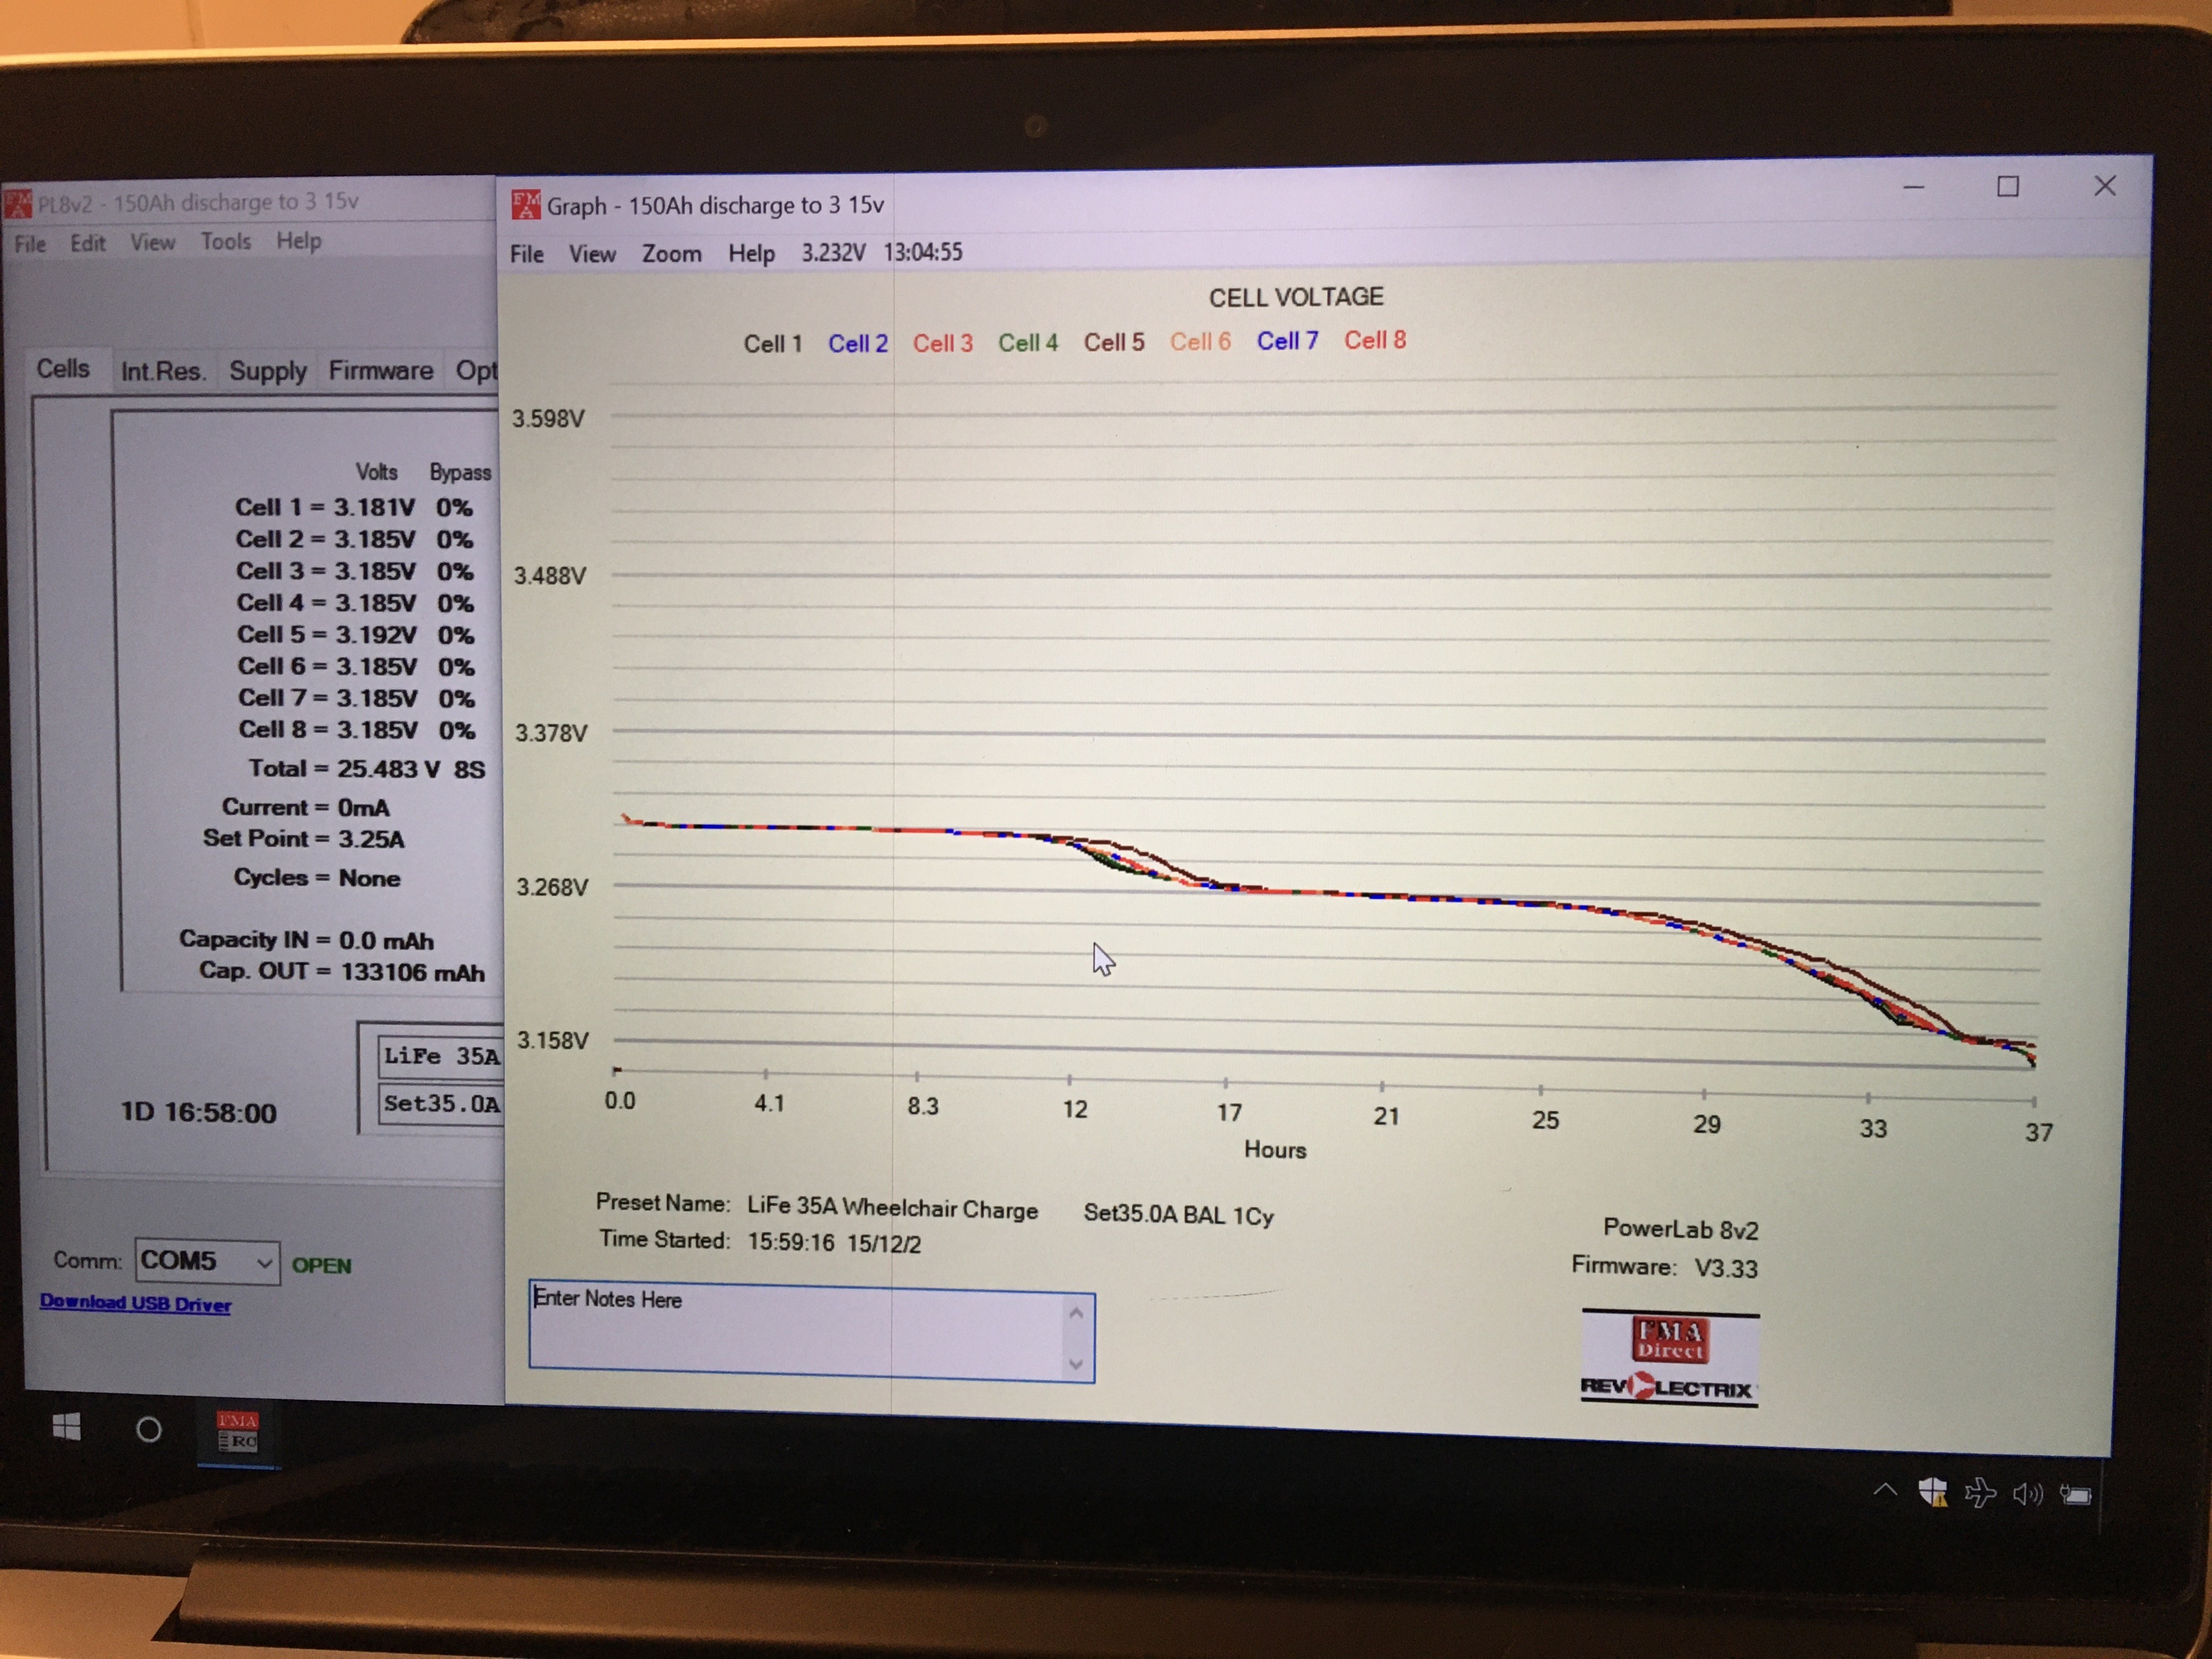Toggle Cell 6 trace in graph legend
This screenshot has width=2212, height=1659.
click(1200, 341)
